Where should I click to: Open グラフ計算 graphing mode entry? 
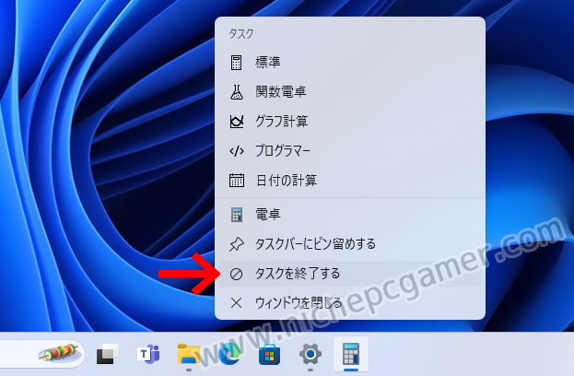point(350,121)
